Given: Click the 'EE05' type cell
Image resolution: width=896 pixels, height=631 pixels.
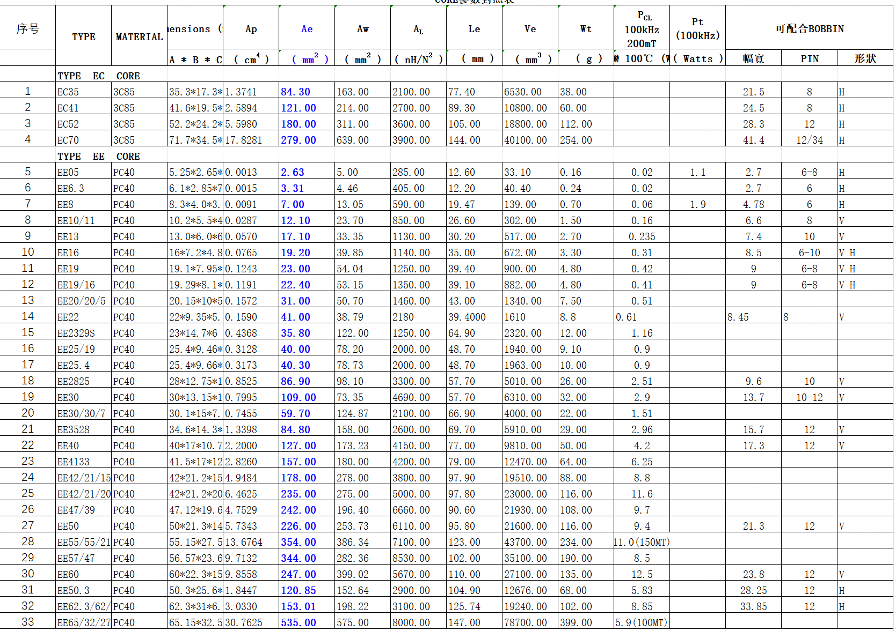Looking at the screenshot, I should click(x=83, y=172).
